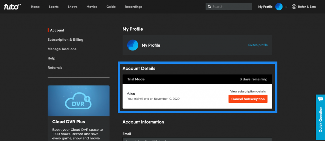The width and height of the screenshot is (325, 141).
Task: Click the fuboTV logo
Action: point(12,7)
